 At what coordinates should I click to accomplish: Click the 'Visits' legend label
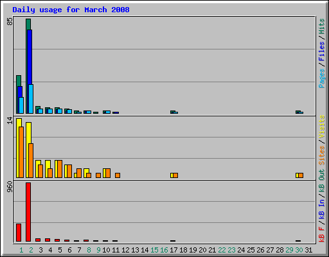click(x=321, y=127)
